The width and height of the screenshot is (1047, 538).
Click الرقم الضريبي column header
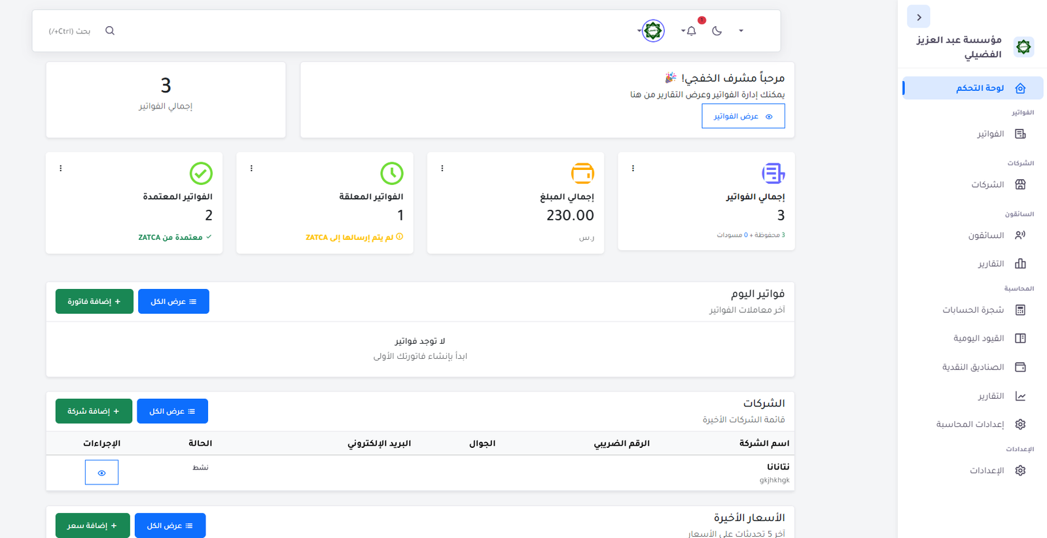pos(622,443)
